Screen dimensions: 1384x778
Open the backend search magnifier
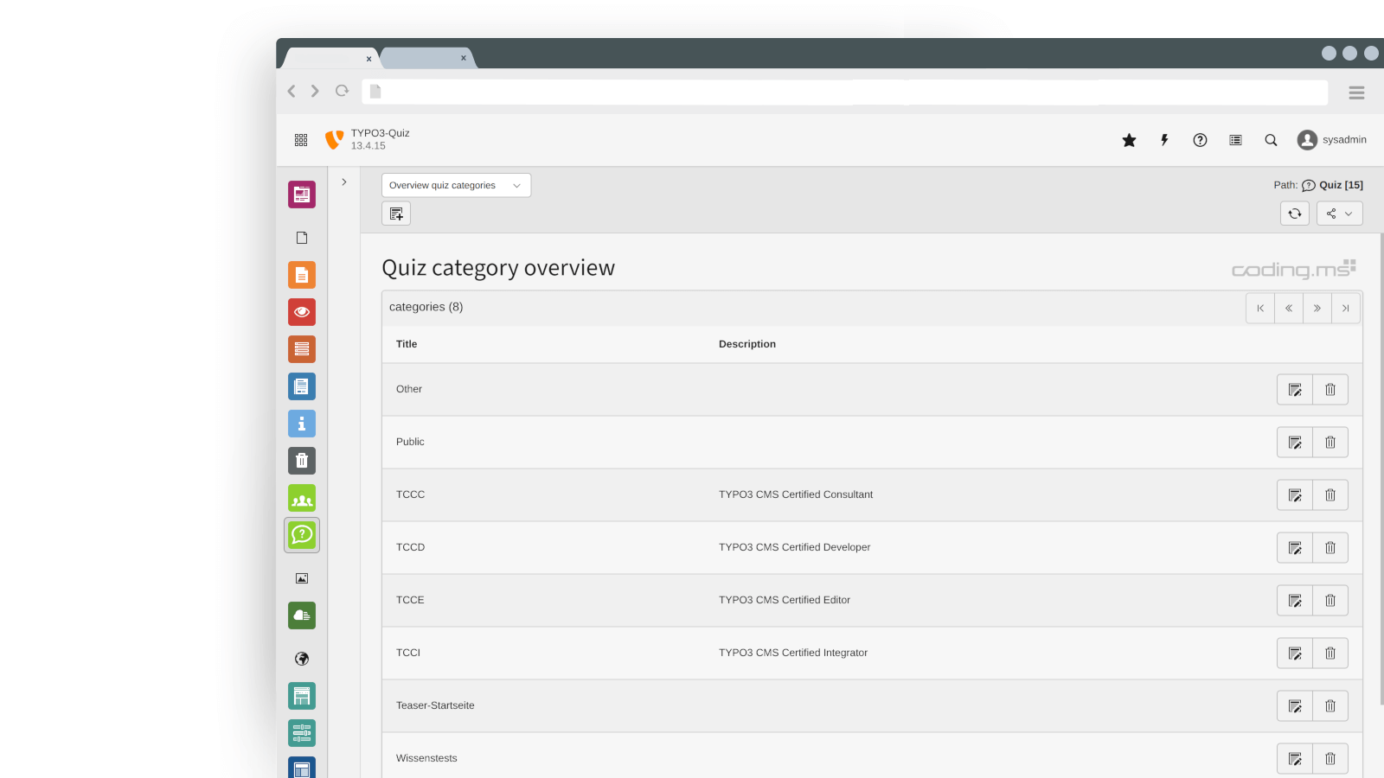(x=1271, y=140)
